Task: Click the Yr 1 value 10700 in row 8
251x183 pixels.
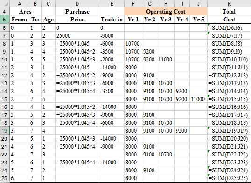Action: (133, 44)
